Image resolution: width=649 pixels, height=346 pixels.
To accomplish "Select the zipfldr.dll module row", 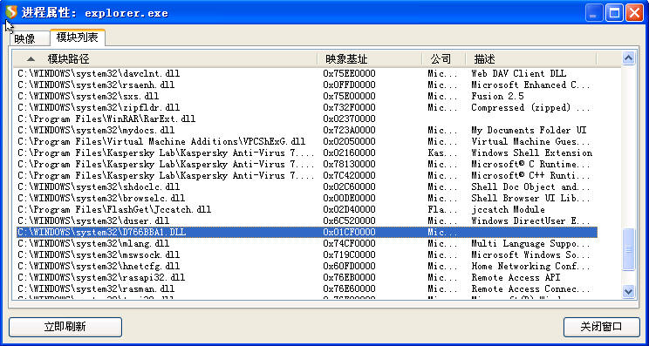I will 307,107.
